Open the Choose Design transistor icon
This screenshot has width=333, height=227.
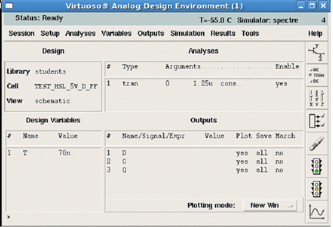[x=317, y=52]
